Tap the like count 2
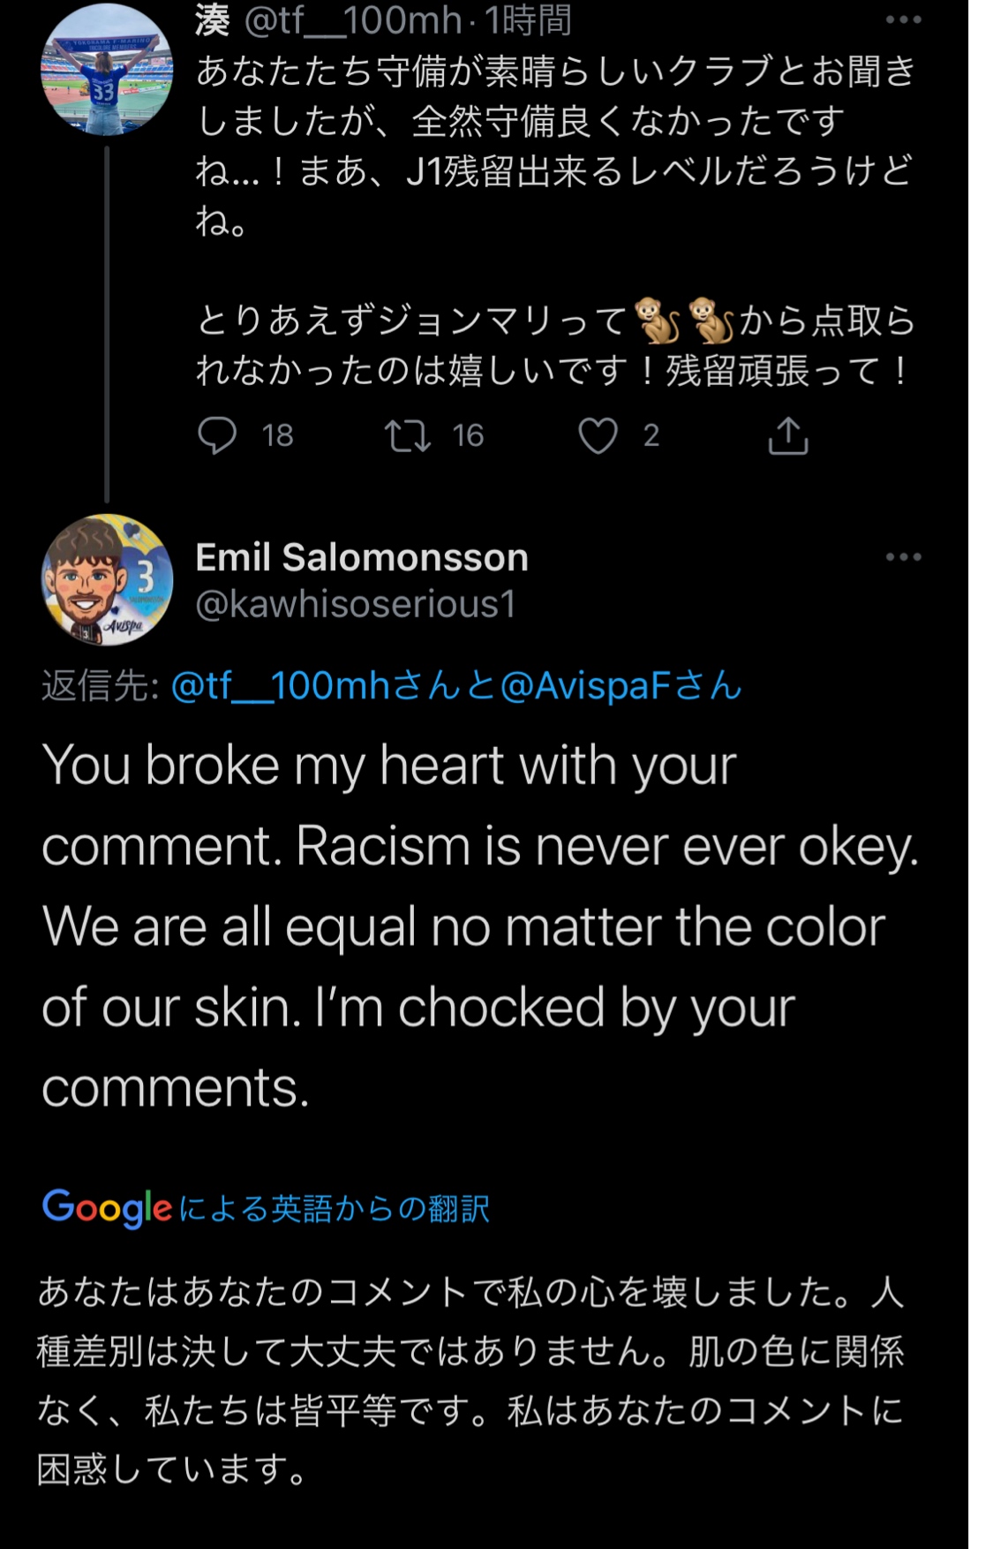The width and height of the screenshot is (993, 1549). point(651,435)
